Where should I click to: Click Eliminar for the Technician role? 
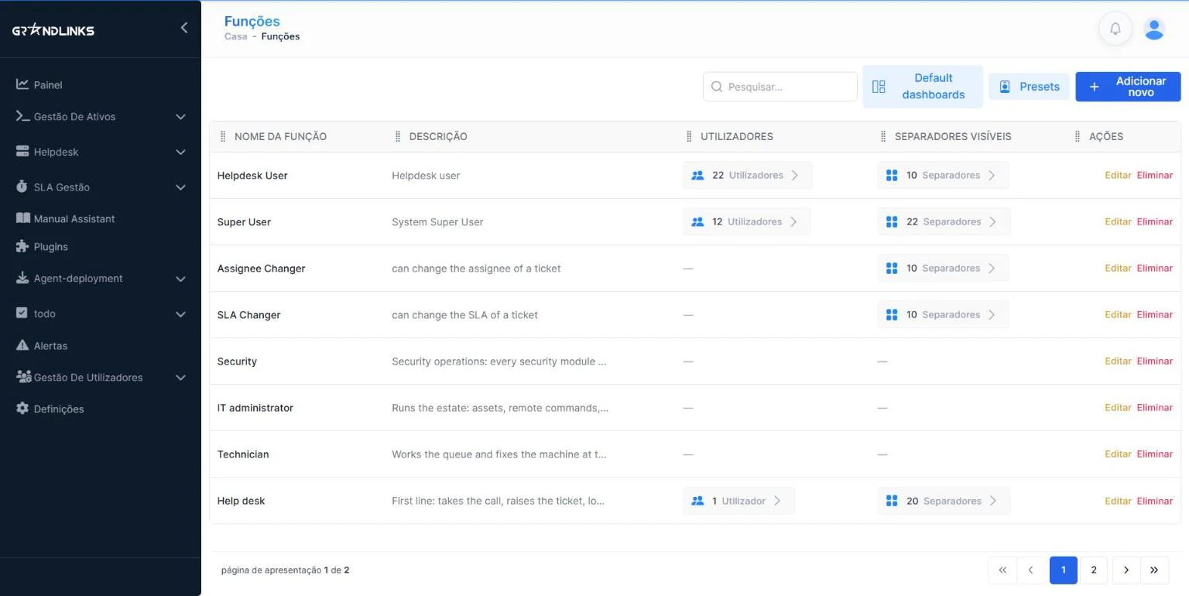tap(1154, 454)
